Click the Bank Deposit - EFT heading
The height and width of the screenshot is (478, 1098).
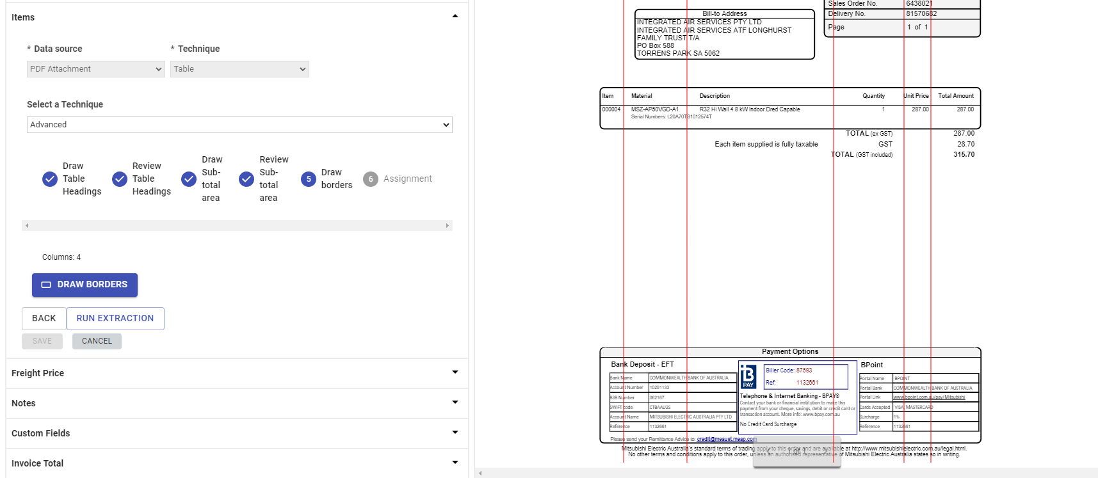[642, 365]
